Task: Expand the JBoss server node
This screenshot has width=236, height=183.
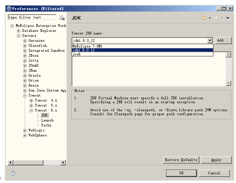Action: click(25, 56)
